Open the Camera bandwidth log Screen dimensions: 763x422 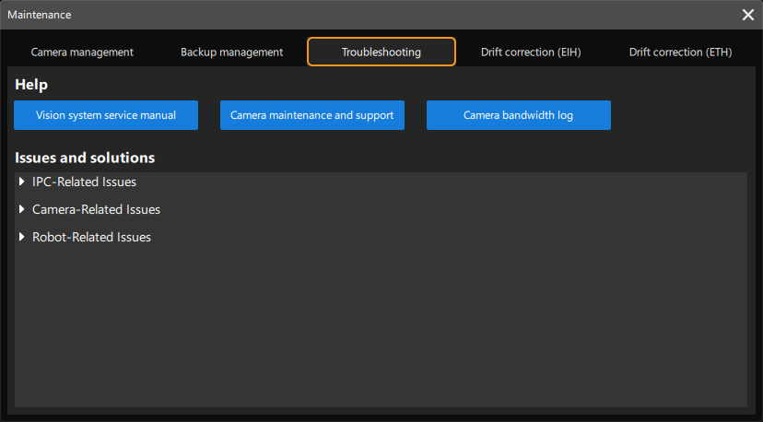point(518,115)
